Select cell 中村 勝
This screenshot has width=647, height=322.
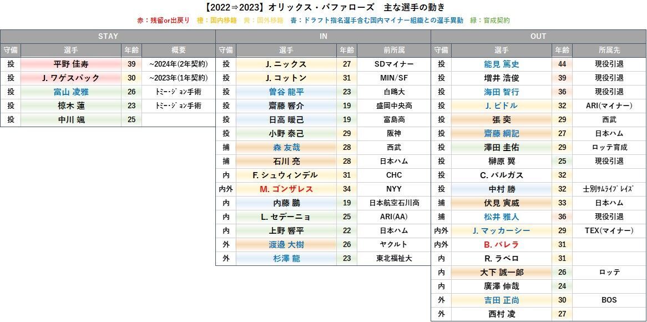point(502,189)
